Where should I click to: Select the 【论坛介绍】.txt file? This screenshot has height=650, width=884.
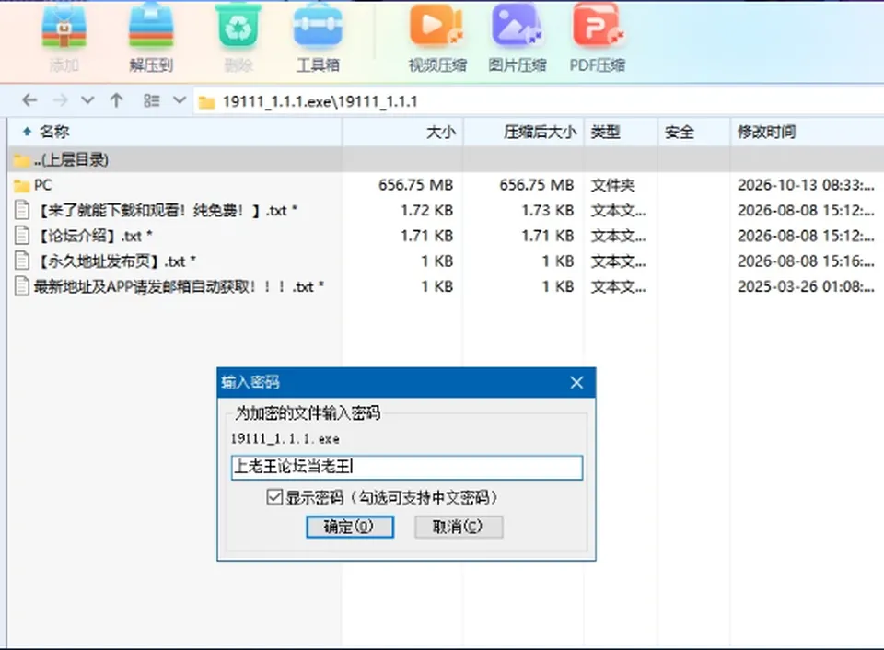pos(446,236)
